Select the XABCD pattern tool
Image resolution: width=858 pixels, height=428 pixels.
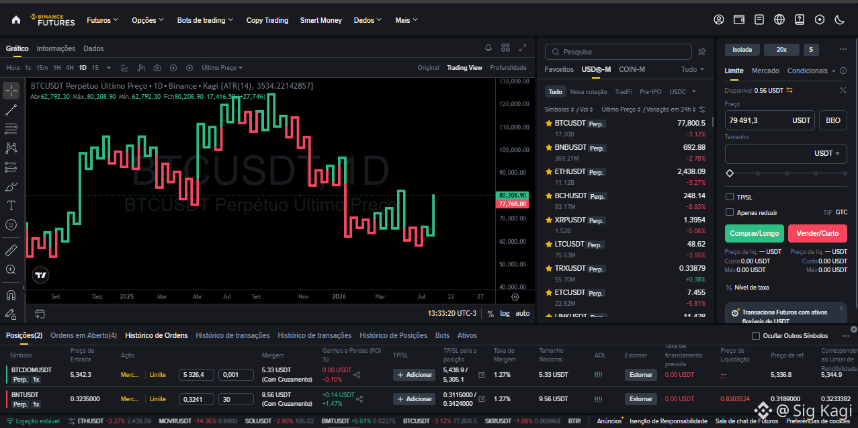tap(11, 148)
